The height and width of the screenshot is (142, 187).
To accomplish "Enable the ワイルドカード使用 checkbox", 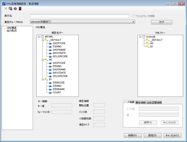I will pos(134,16).
